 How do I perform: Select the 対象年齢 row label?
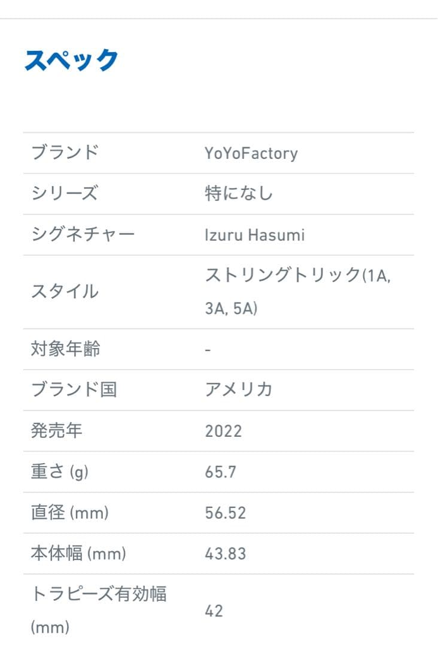[x=65, y=349]
